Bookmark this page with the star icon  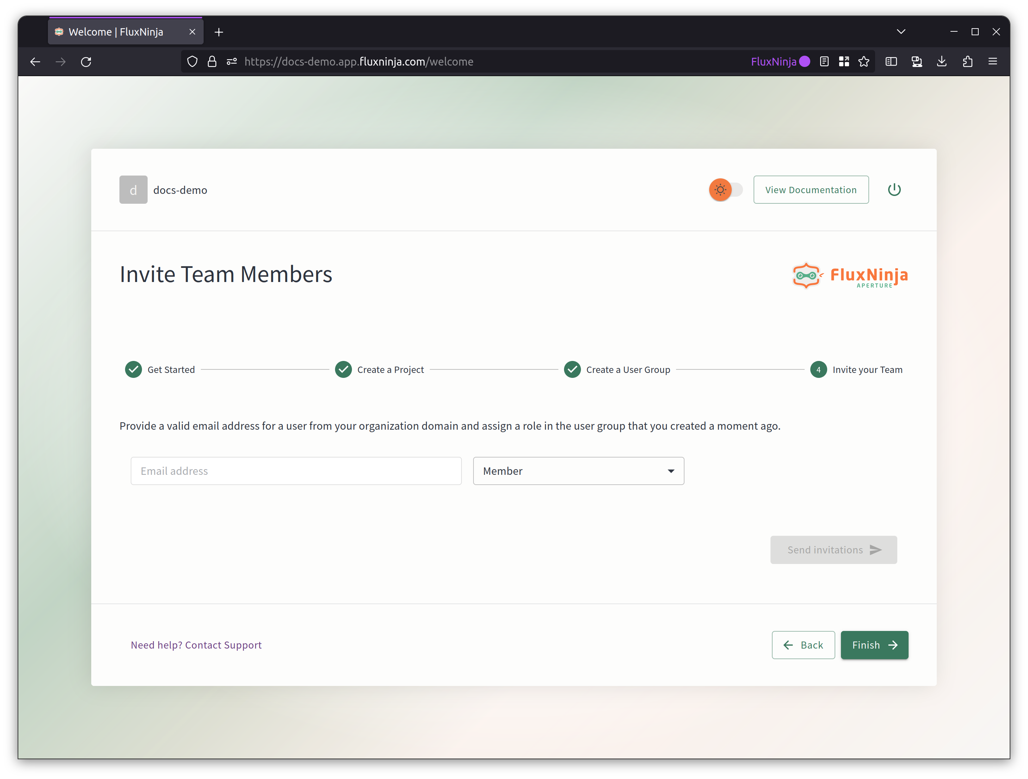[864, 61]
